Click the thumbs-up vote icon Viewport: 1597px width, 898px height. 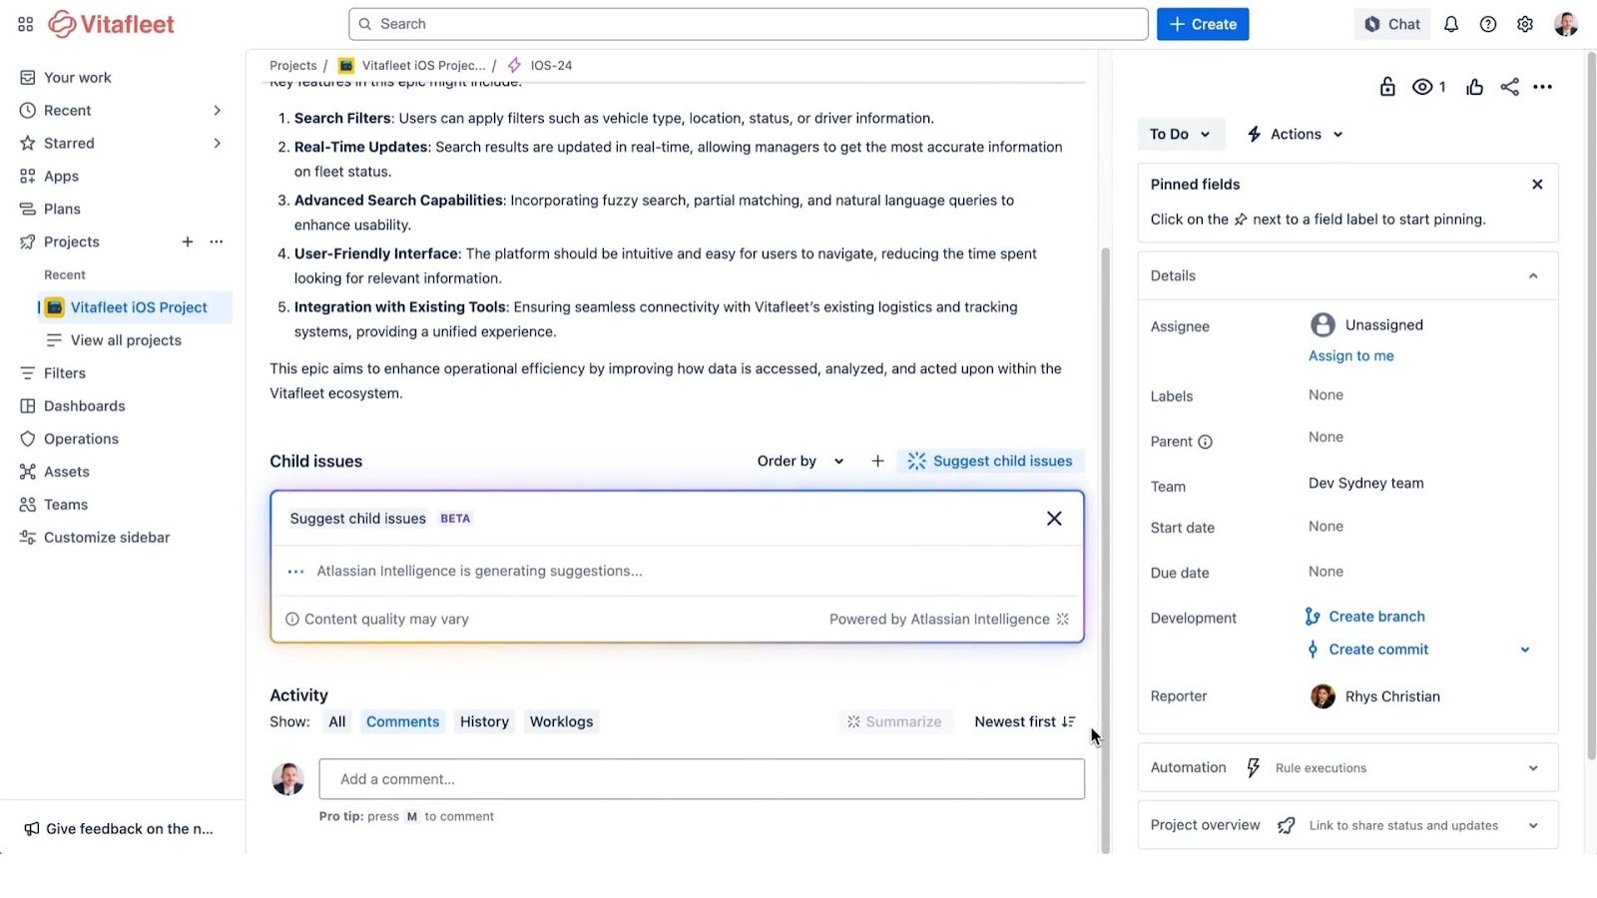pos(1474,87)
